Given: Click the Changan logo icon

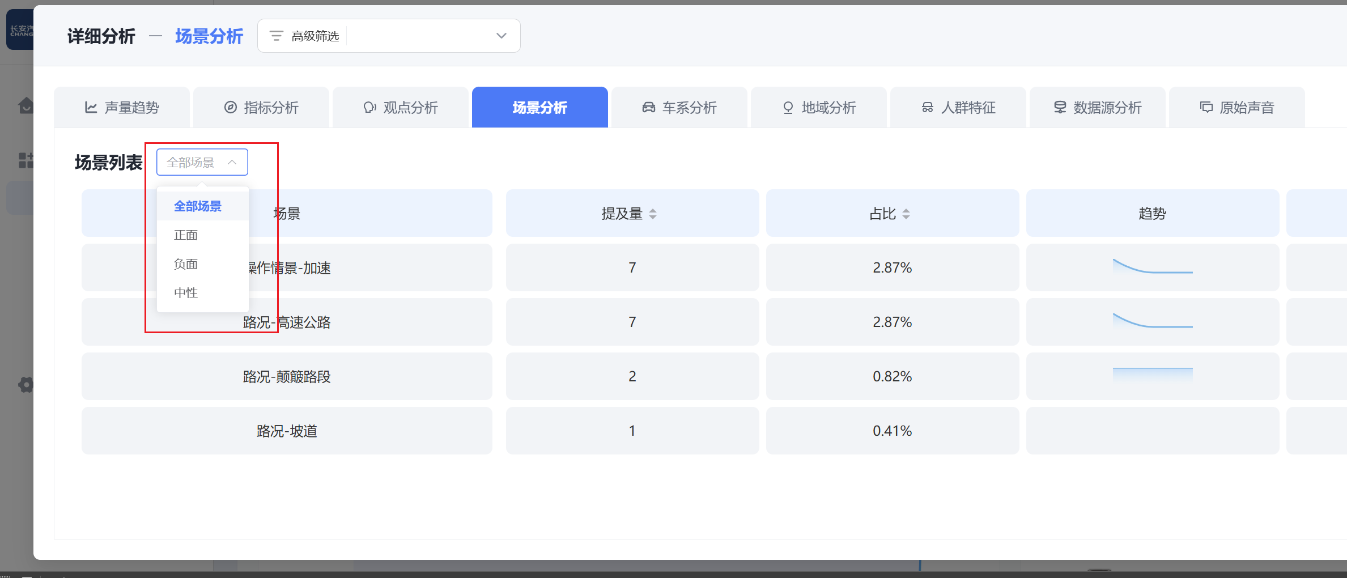Looking at the screenshot, I should tap(20, 29).
